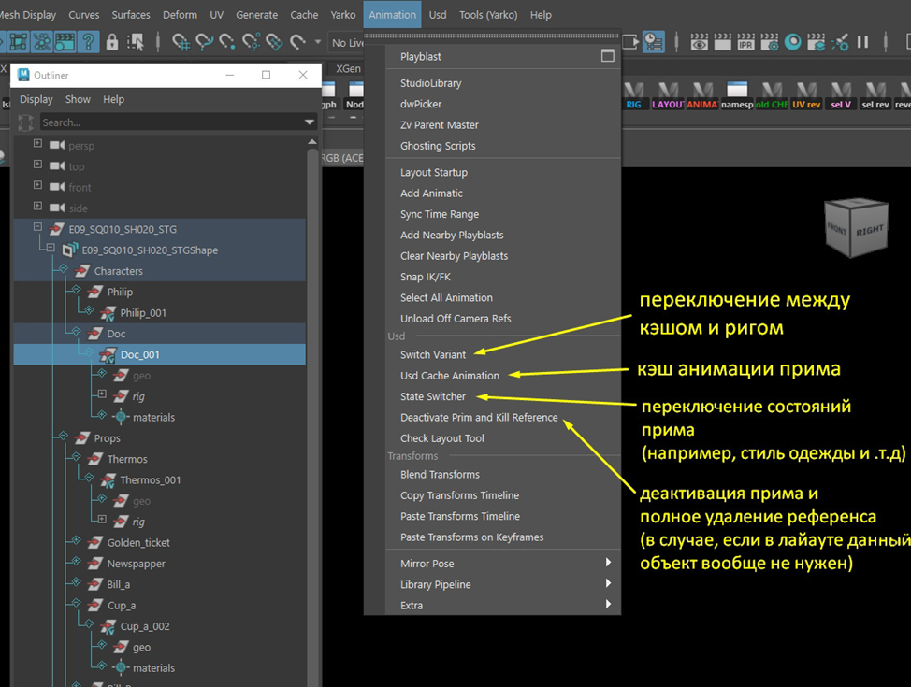The width and height of the screenshot is (911, 687).
Task: Expand the persp camera node
Action: (x=37, y=143)
